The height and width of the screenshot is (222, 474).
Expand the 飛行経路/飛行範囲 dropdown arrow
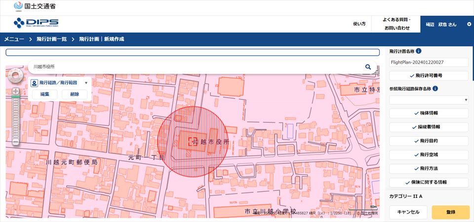pos(86,83)
